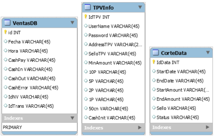Select the CorteData table title

(x=174, y=53)
